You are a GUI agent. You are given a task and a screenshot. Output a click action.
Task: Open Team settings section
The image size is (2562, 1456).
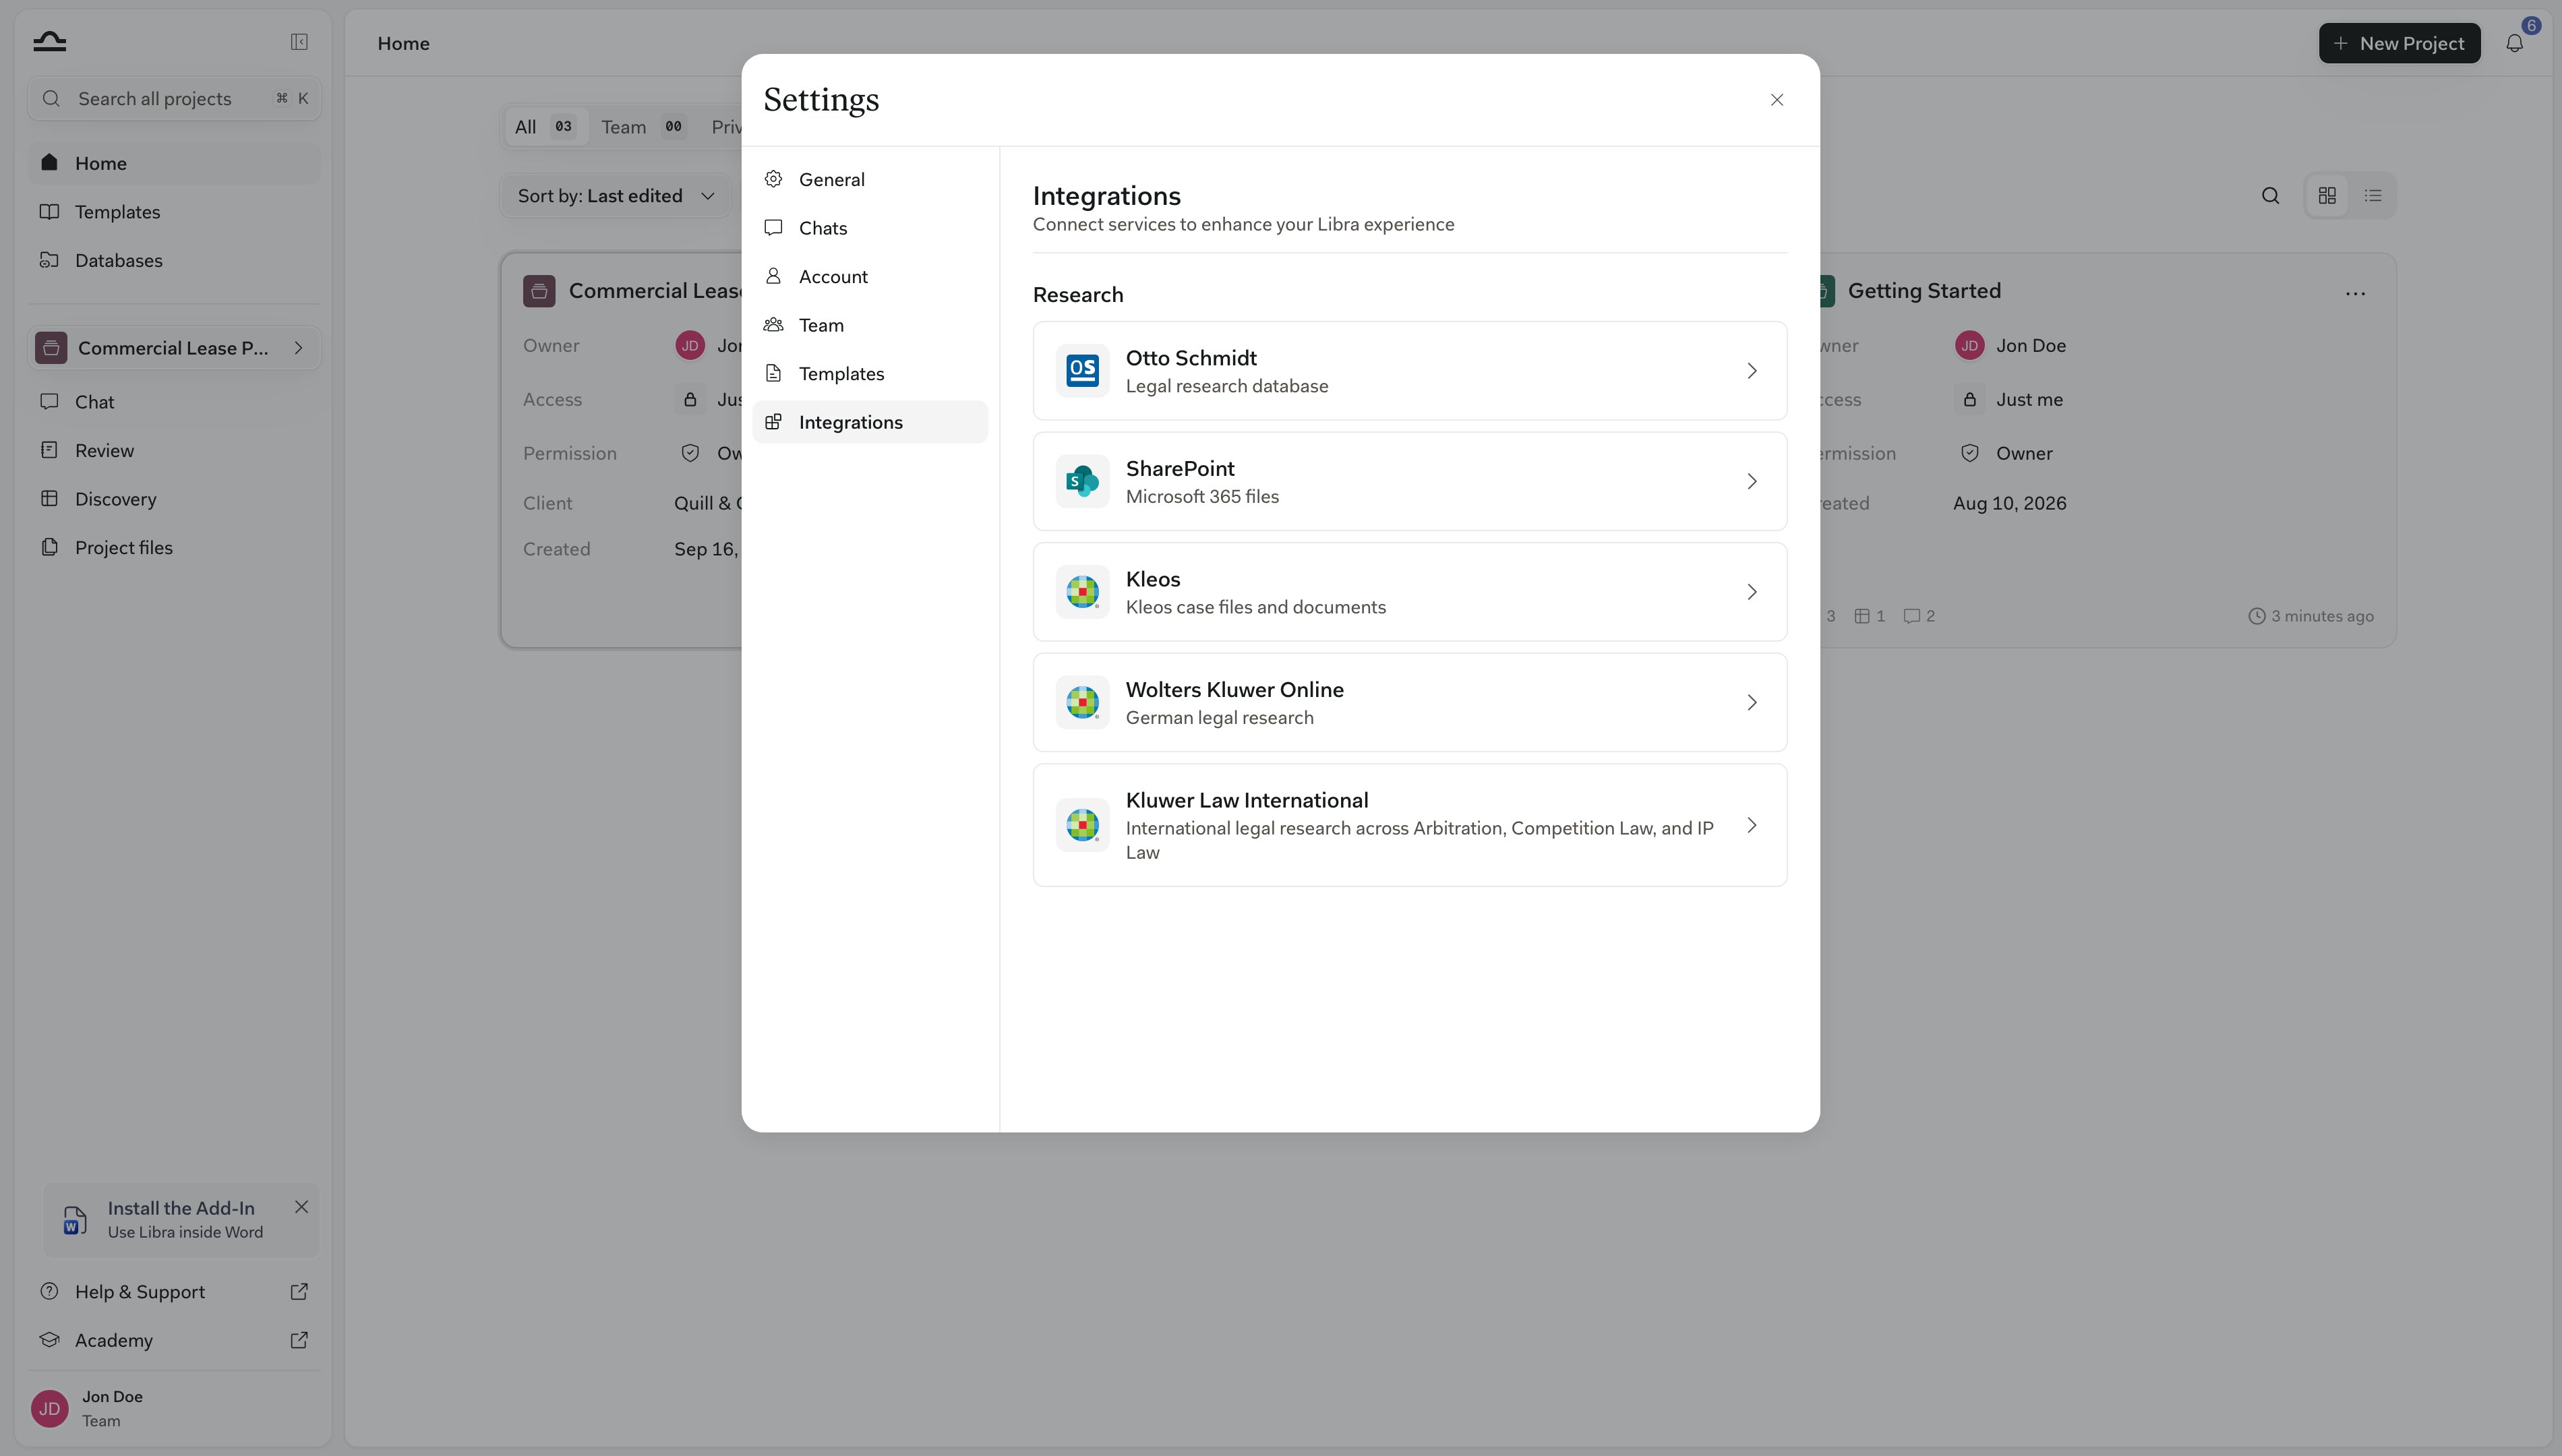870,325
